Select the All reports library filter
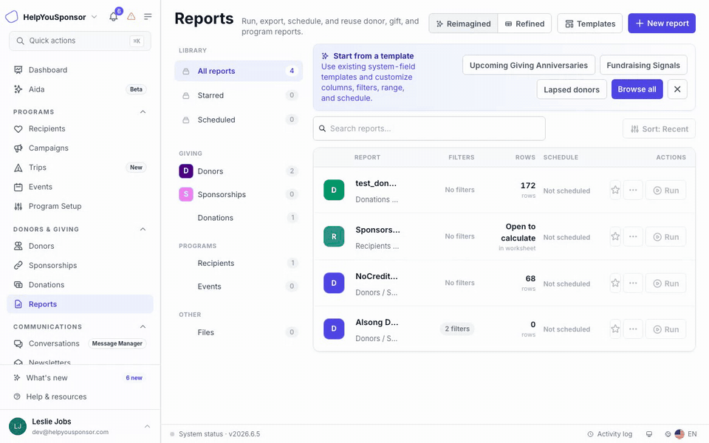The image size is (709, 443). point(239,72)
